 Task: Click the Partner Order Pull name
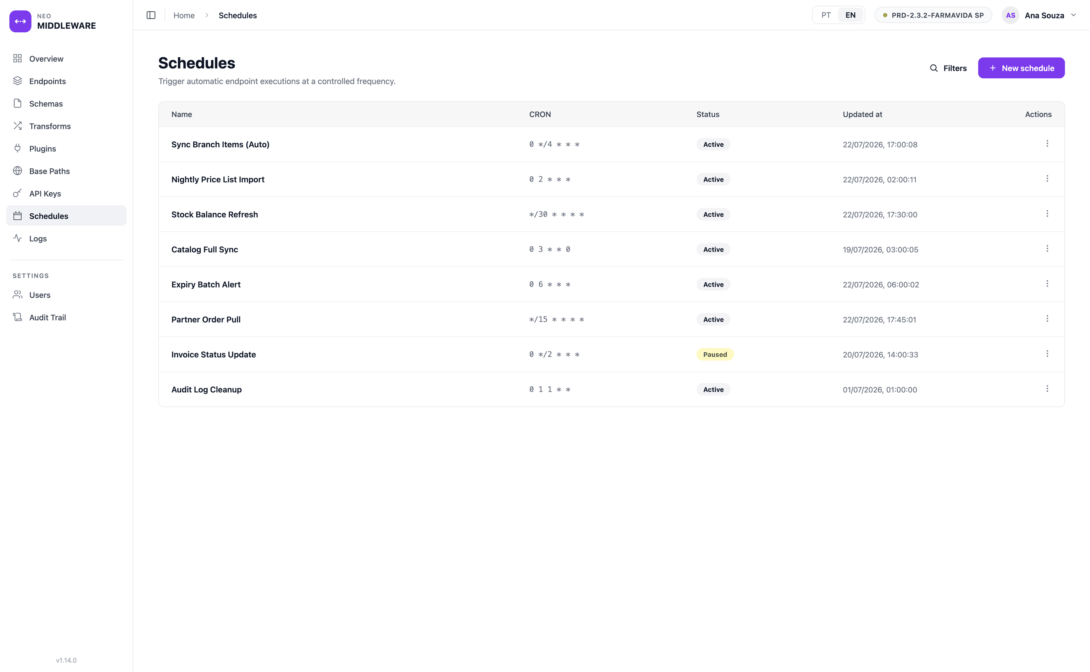point(206,319)
